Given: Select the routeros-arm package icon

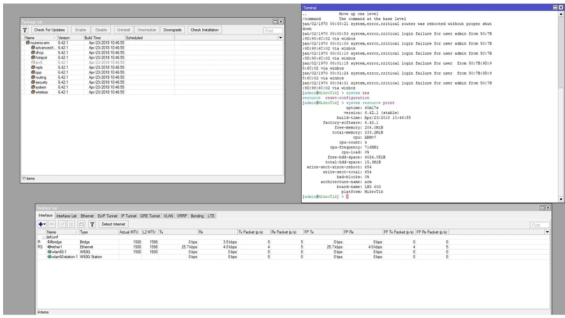Looking at the screenshot, I should (x=28, y=42).
